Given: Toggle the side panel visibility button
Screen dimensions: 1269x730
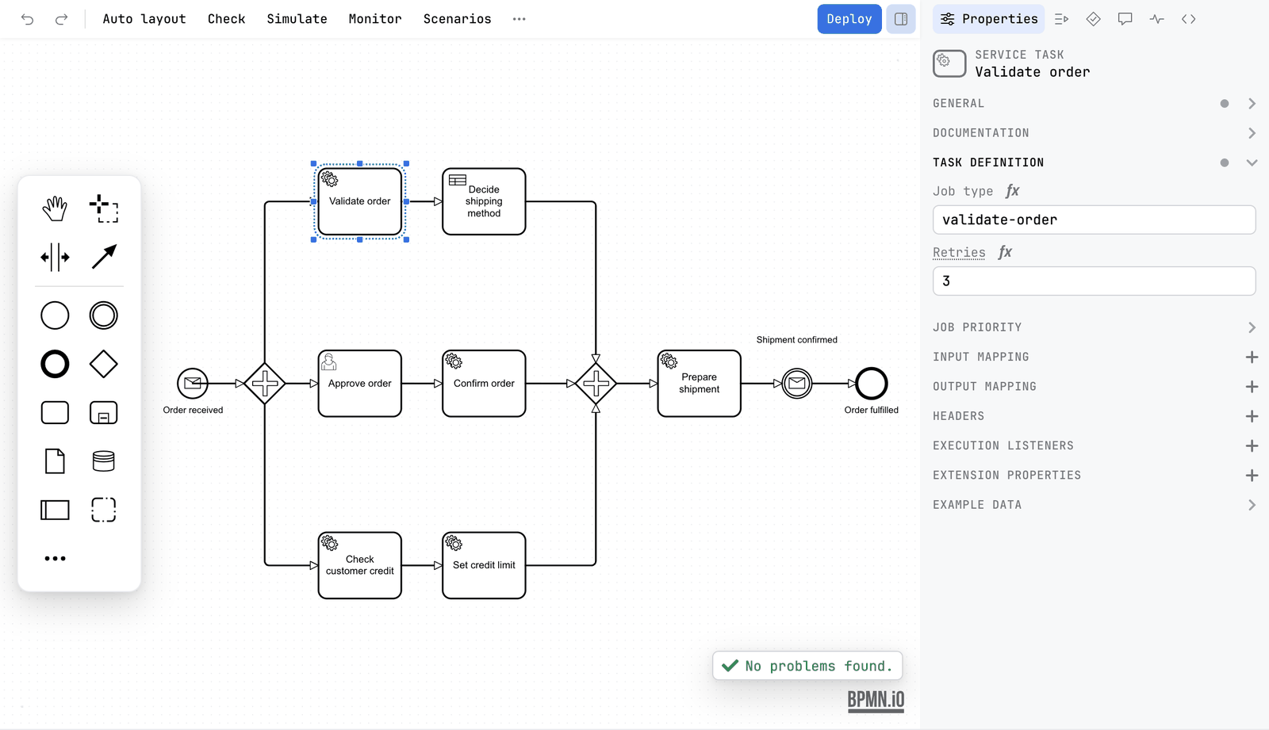Looking at the screenshot, I should [x=901, y=19].
